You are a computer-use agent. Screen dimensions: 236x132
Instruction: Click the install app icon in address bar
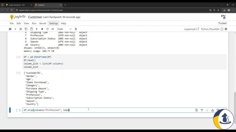click(210, 10)
